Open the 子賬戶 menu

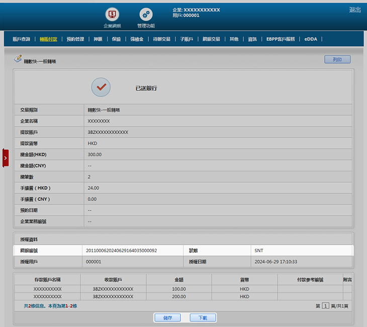[x=187, y=39]
